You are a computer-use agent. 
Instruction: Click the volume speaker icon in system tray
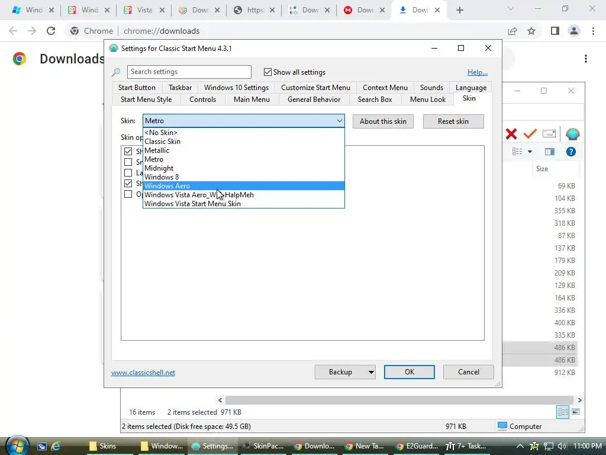[x=562, y=446]
